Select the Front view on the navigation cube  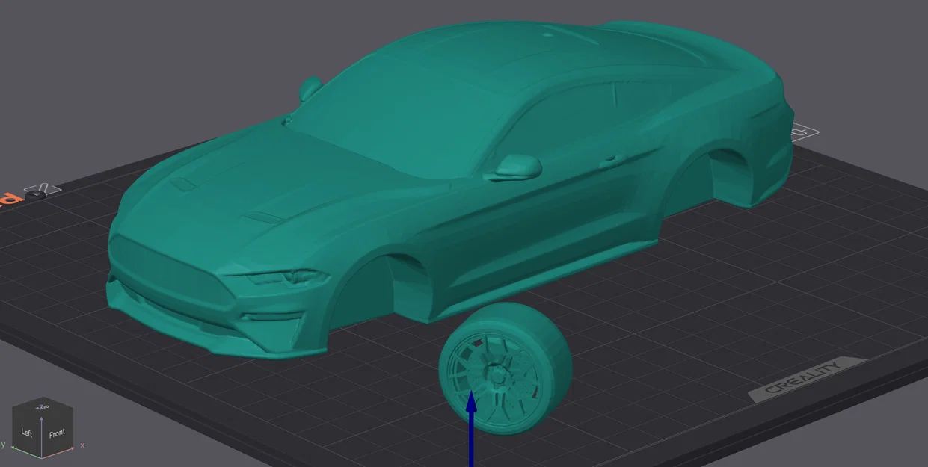coord(58,433)
